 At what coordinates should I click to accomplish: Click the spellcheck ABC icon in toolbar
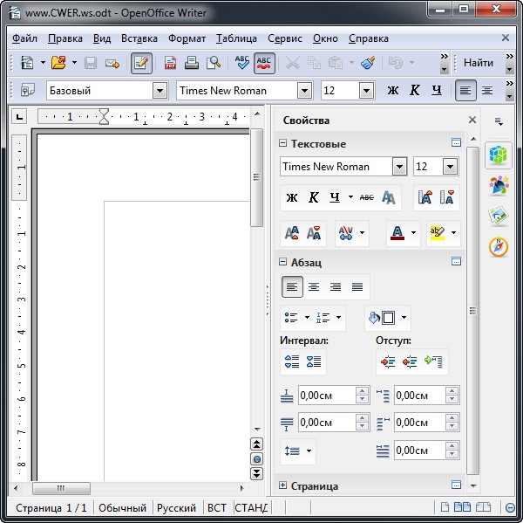tap(241, 63)
